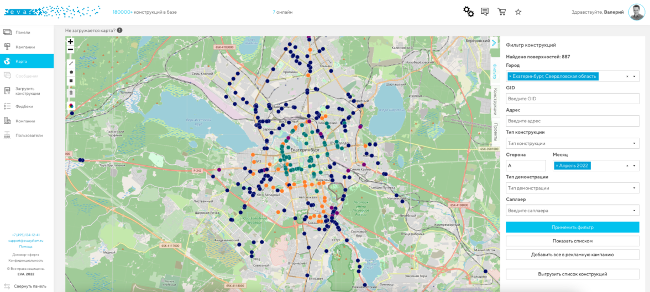Click the Показать списком button

coord(572,241)
